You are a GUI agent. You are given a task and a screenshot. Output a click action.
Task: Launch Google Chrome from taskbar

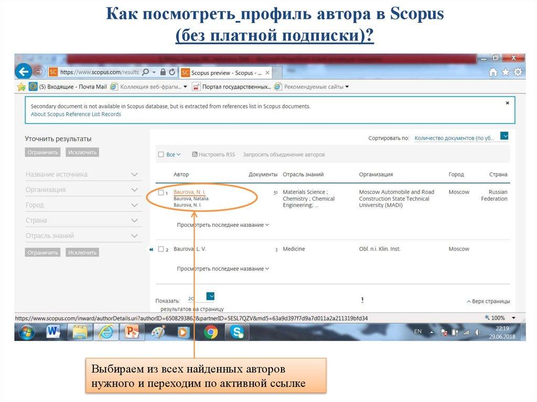[211, 332]
